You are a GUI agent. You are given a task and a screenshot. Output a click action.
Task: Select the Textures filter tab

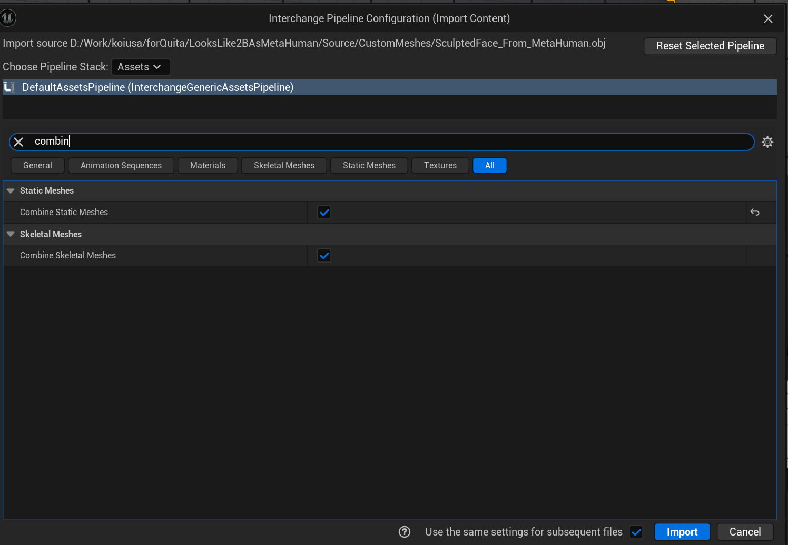440,165
